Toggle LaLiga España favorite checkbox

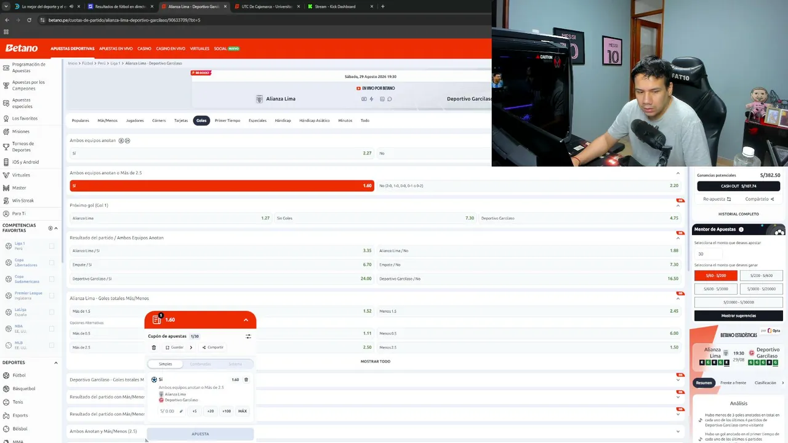tap(52, 312)
